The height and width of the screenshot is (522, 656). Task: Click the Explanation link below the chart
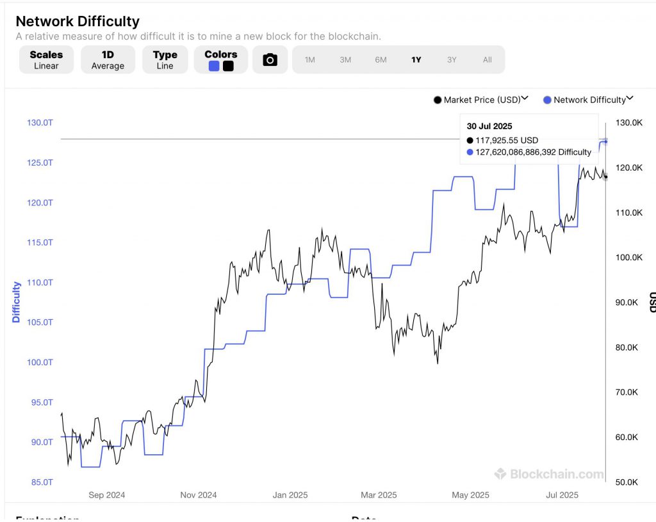47,518
